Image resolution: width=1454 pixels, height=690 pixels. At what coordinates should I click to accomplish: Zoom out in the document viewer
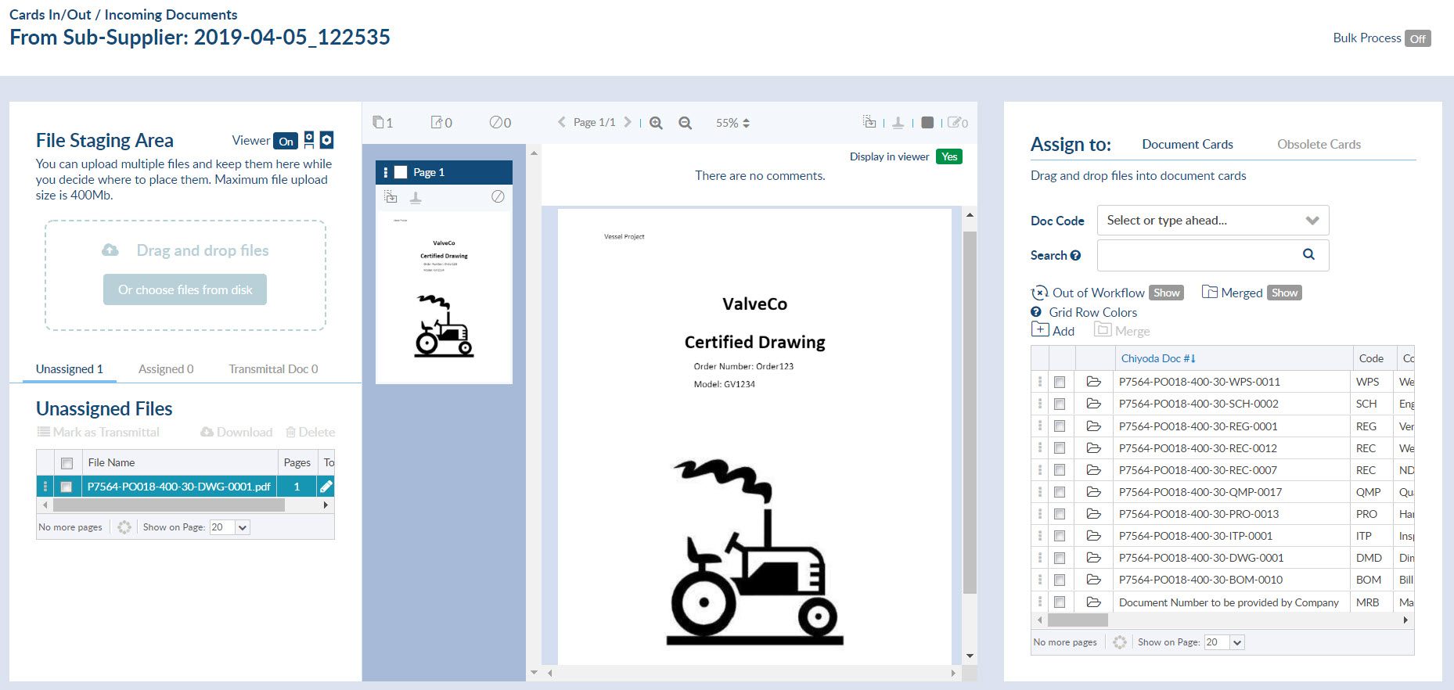[x=685, y=123]
